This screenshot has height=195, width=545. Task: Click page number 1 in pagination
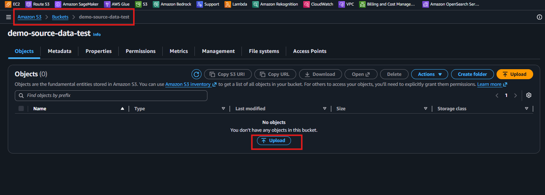tap(507, 95)
